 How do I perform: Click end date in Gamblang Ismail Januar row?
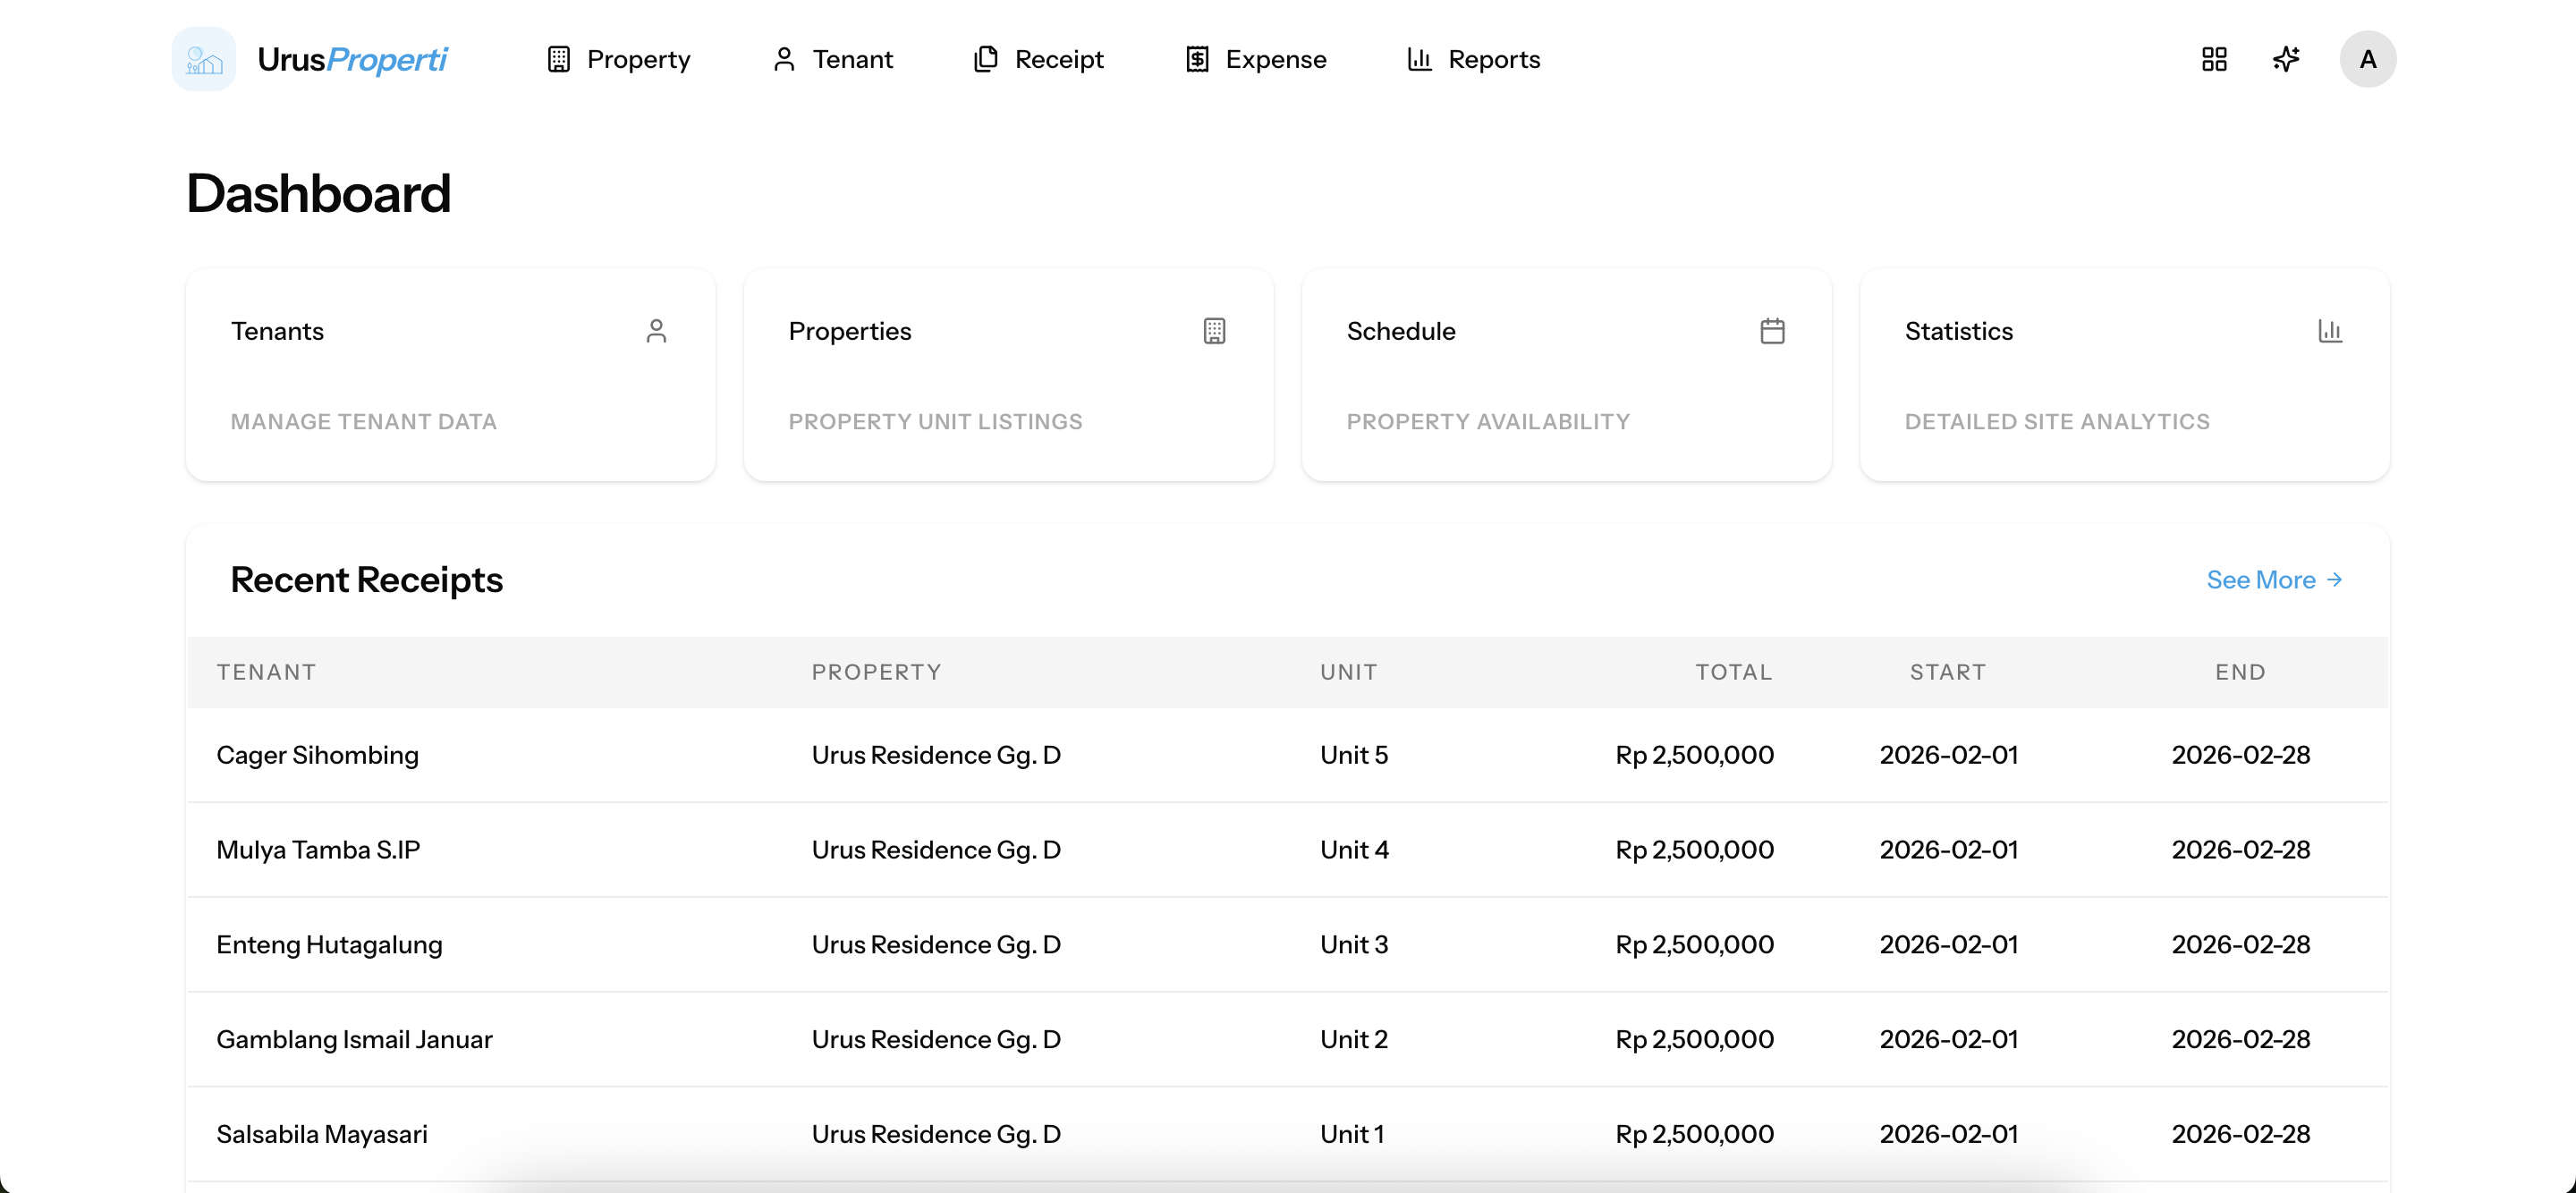[x=2240, y=1039]
